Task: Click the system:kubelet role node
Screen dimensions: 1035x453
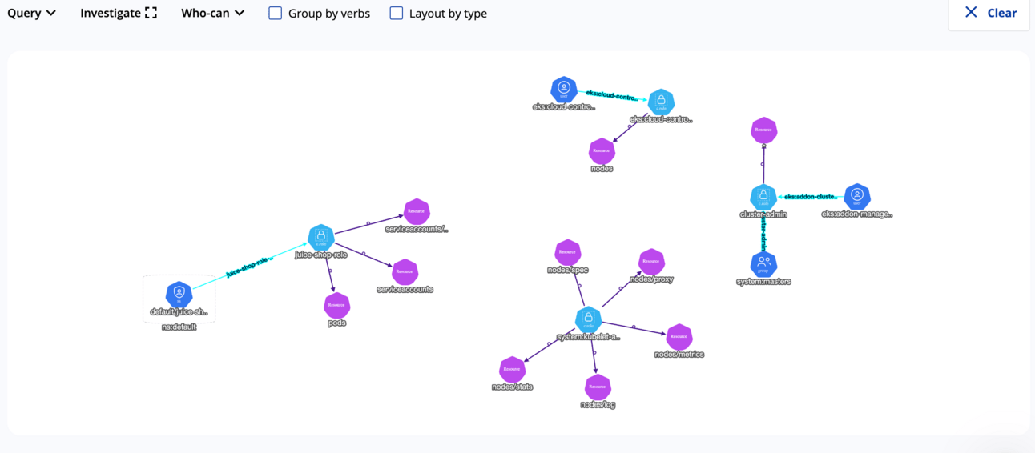Action: [588, 319]
